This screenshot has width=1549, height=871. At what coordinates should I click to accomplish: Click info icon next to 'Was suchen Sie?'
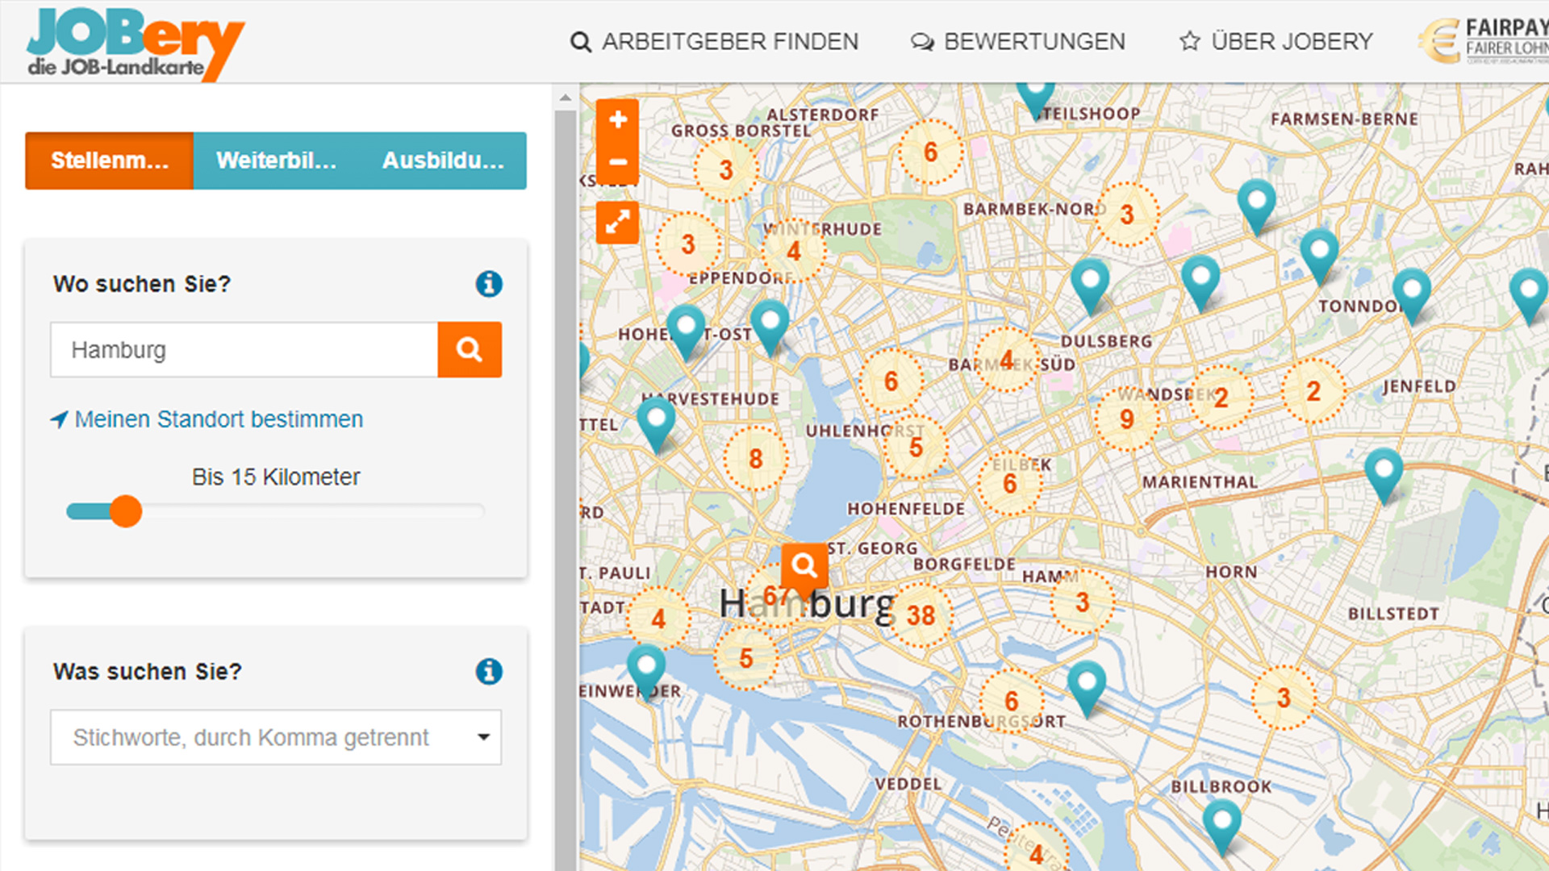click(488, 671)
